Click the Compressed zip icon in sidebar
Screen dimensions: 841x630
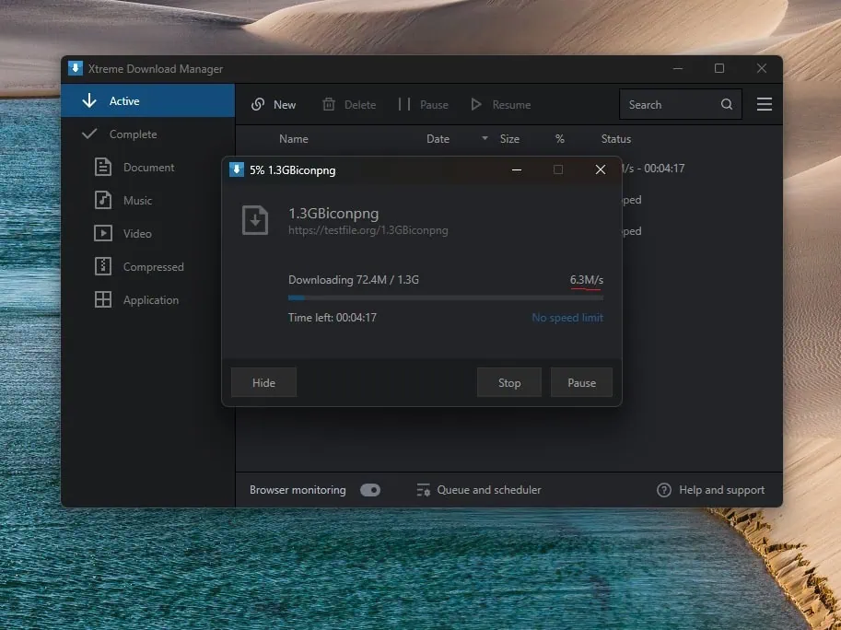coord(103,266)
